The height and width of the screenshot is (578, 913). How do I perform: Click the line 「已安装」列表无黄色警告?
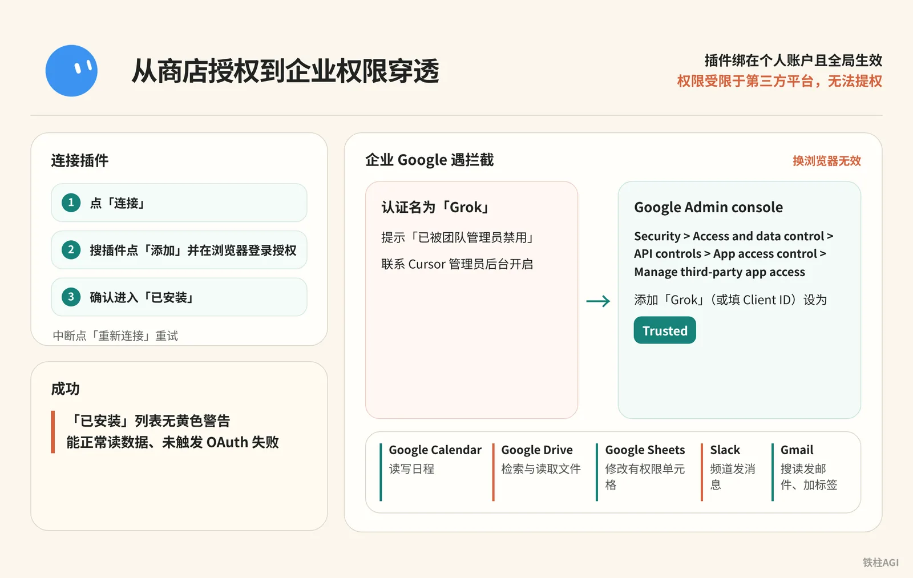click(148, 421)
